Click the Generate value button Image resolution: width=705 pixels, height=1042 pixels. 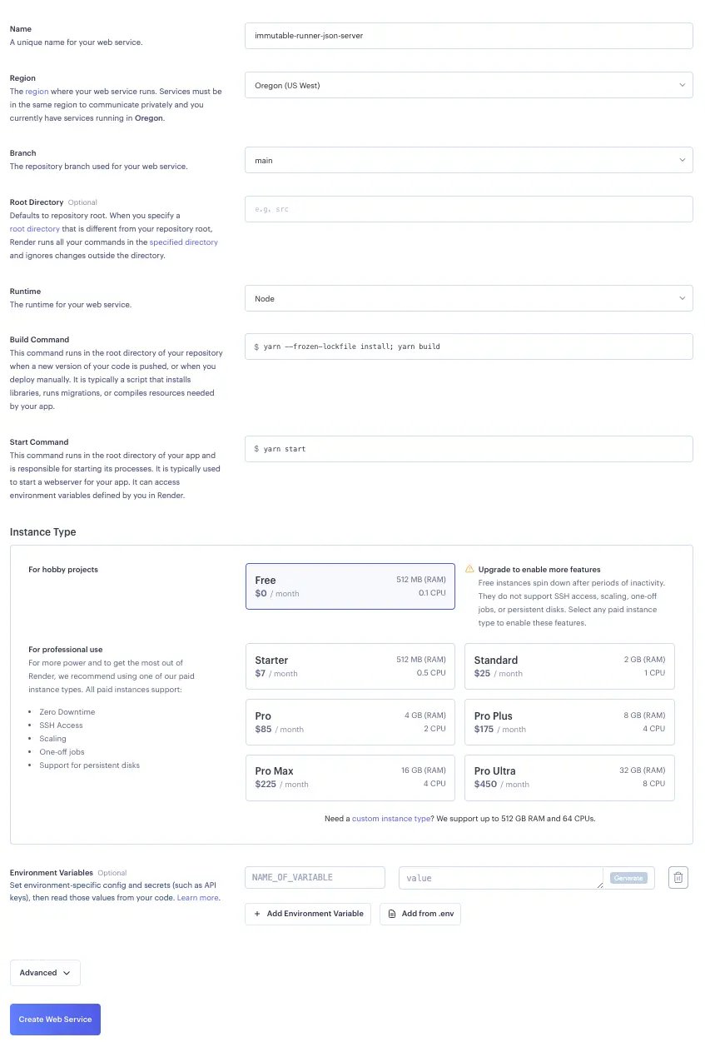tap(628, 878)
